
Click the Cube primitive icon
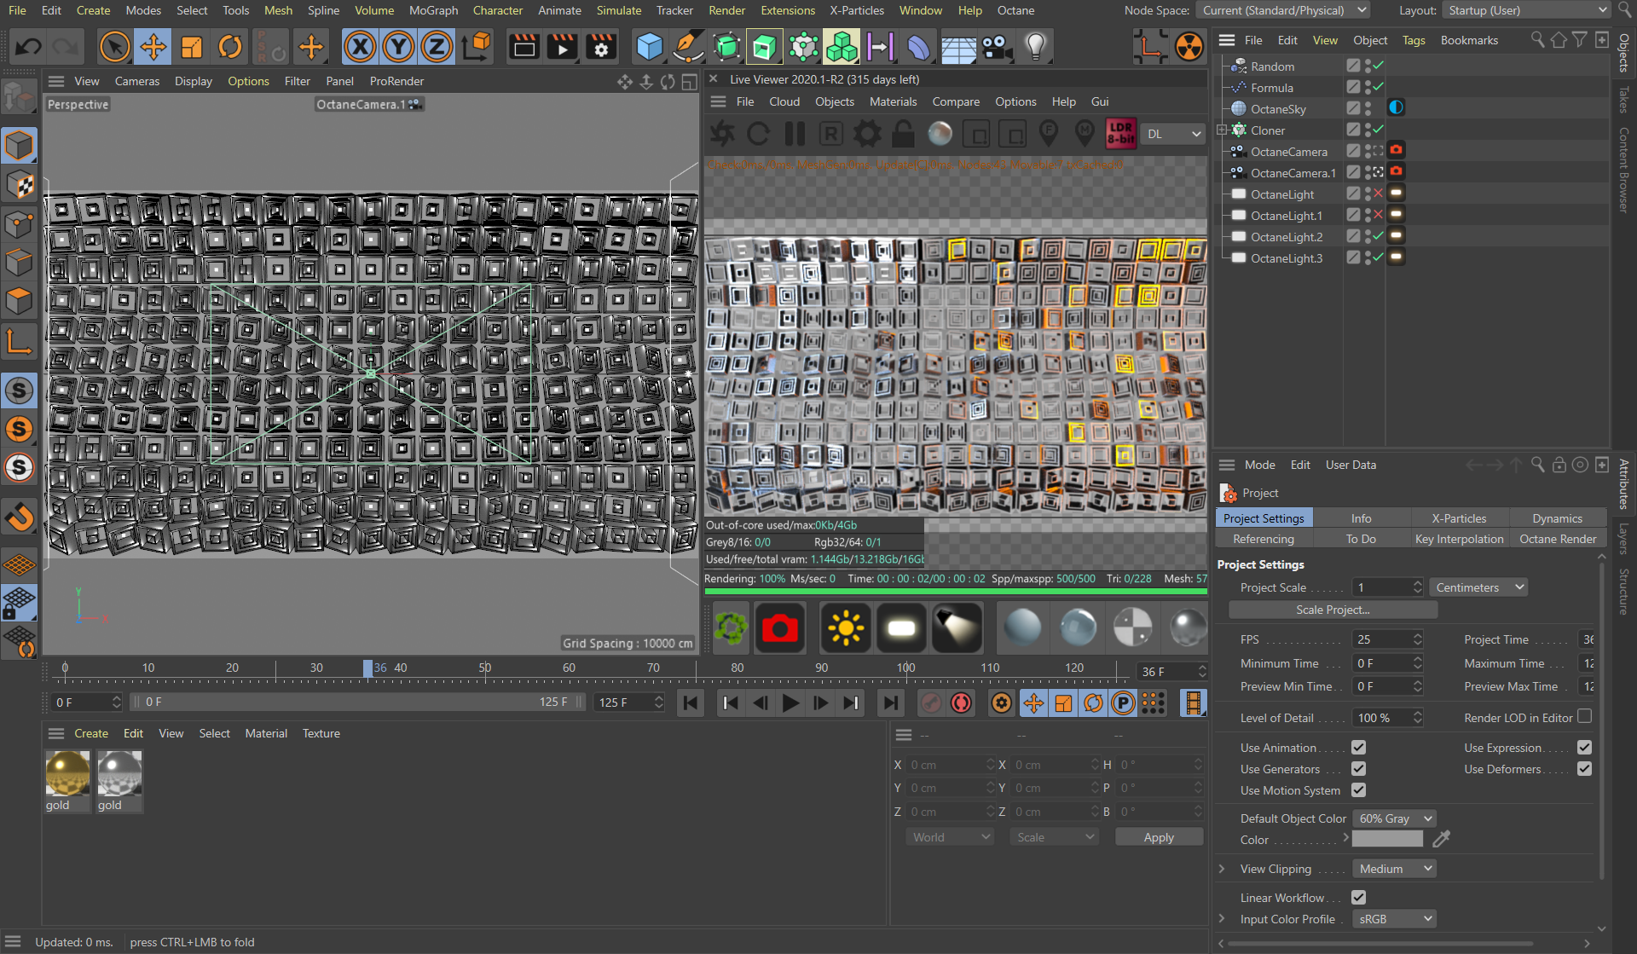tap(650, 47)
